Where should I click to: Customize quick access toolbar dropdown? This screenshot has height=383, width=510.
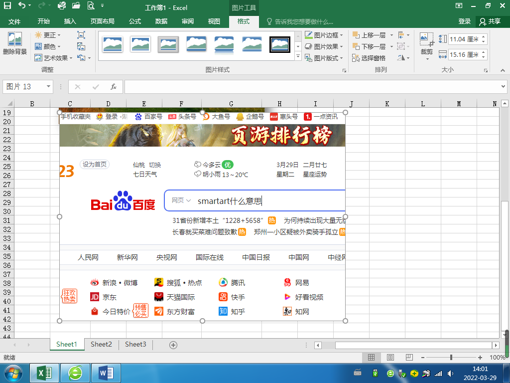[x=102, y=5]
